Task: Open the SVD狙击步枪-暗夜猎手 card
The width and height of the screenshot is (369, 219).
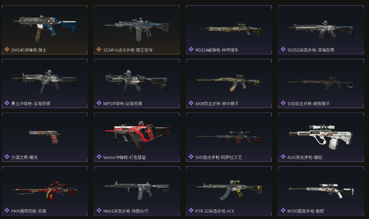Action: click(321, 83)
